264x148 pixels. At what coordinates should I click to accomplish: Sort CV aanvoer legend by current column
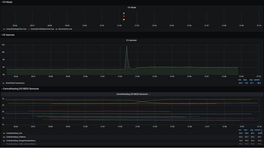click(x=257, y=79)
